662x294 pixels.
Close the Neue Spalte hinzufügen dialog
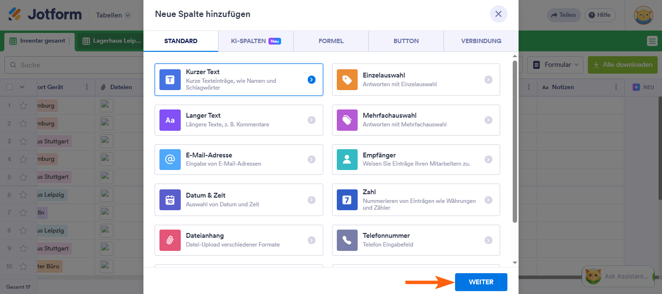499,14
